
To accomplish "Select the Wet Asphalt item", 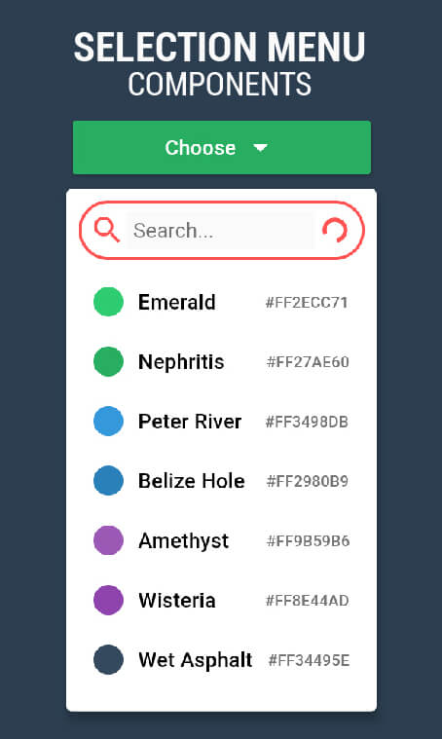I will (221, 659).
